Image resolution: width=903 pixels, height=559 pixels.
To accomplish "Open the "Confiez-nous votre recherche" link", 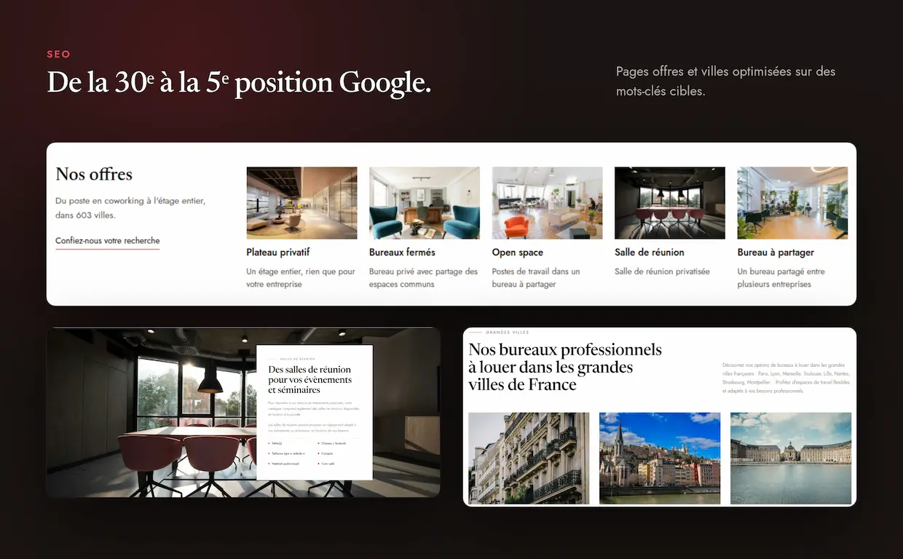I will (x=108, y=241).
